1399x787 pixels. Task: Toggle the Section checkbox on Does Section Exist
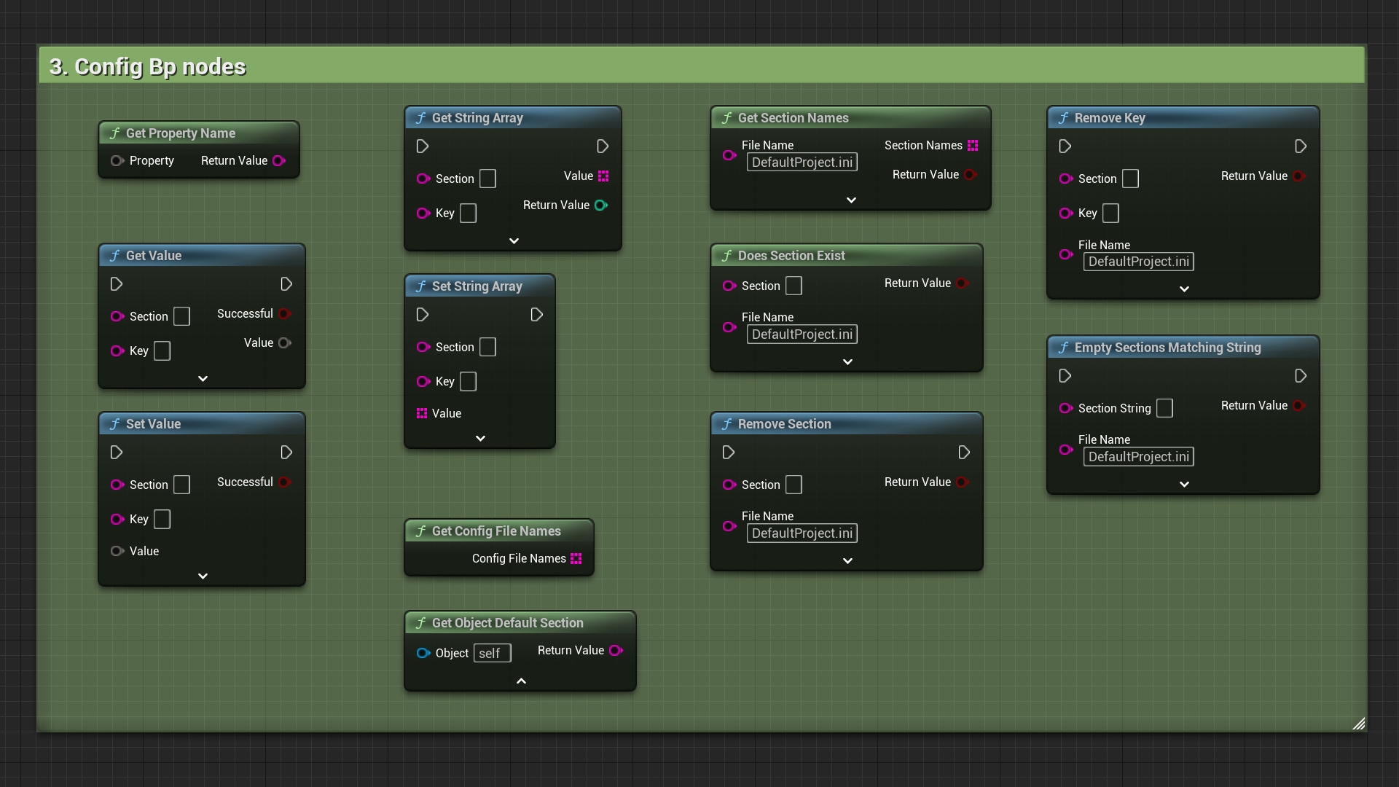point(793,286)
